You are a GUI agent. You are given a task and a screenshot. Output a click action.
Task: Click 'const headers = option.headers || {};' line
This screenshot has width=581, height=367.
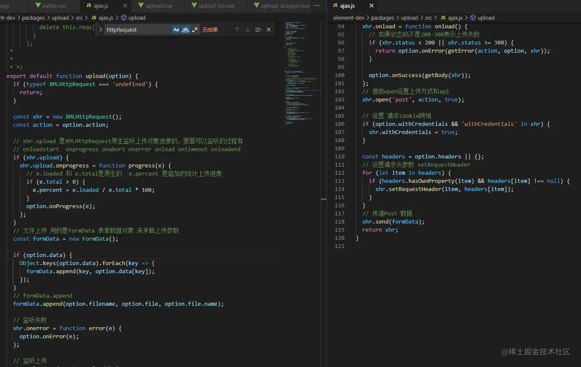click(x=423, y=156)
